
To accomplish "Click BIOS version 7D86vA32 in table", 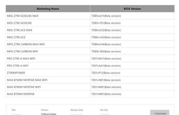I will click(x=132, y=30).
